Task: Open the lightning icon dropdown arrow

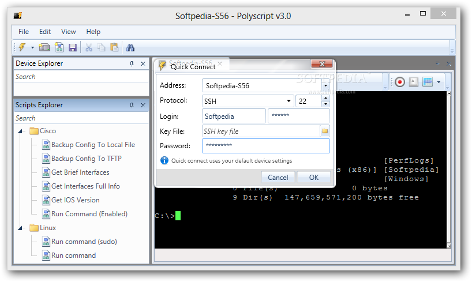Action: [32, 47]
